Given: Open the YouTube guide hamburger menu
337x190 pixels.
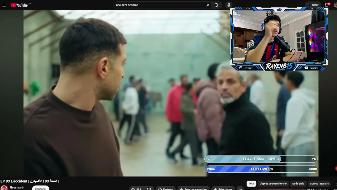Looking at the screenshot, I should click(4, 5).
